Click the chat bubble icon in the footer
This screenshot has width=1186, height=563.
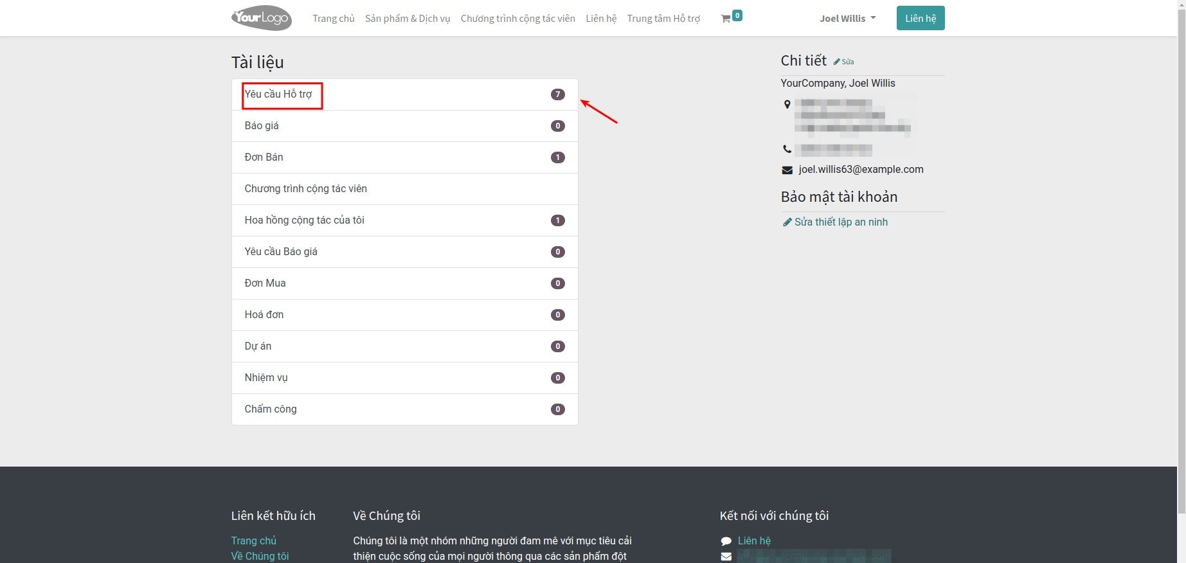726,541
